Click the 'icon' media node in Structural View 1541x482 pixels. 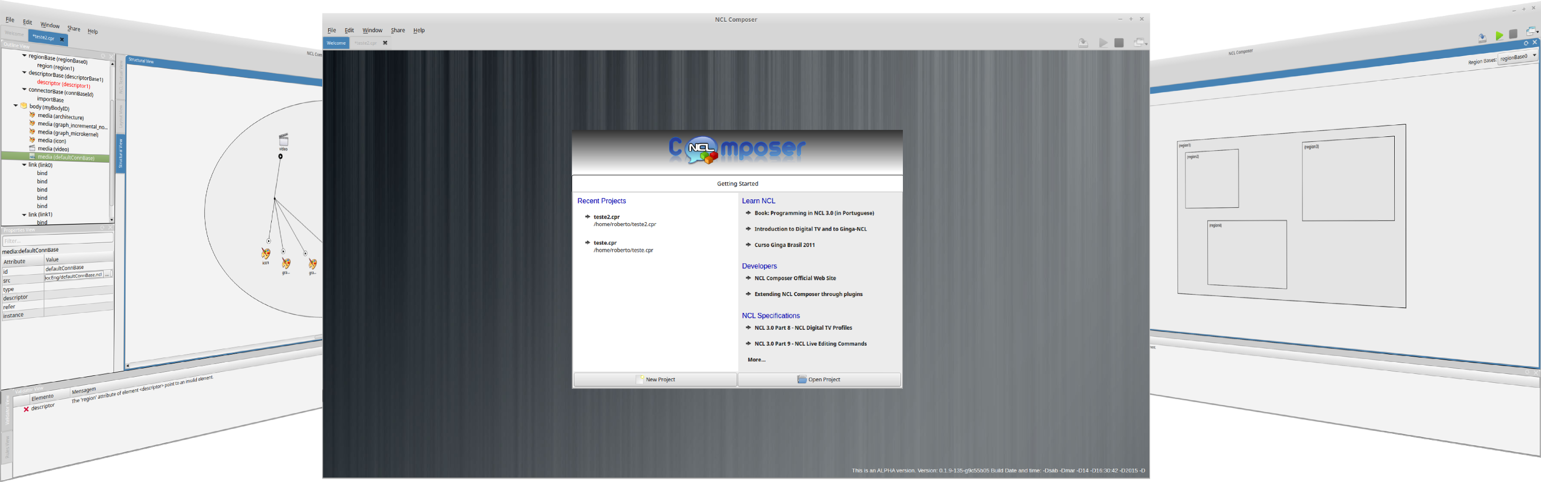tap(266, 254)
